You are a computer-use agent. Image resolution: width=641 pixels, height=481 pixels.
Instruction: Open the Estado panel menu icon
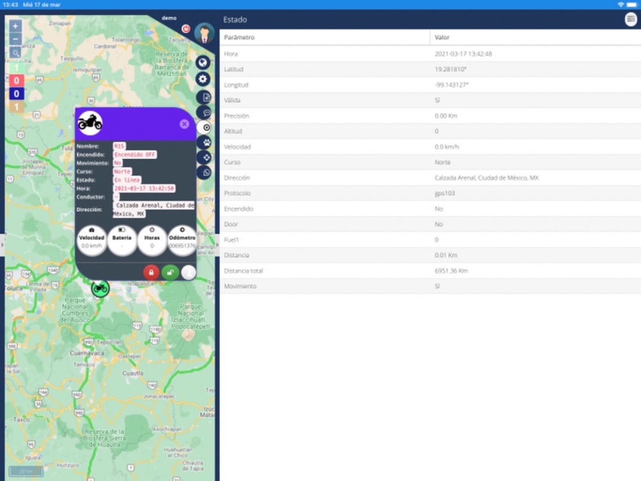631,19
